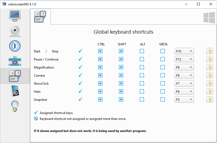
Task: Reset the Magnification shortcut to default
Action: [x=209, y=67]
